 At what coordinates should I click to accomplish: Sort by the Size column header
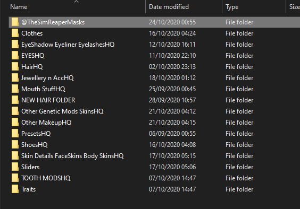(295, 7)
